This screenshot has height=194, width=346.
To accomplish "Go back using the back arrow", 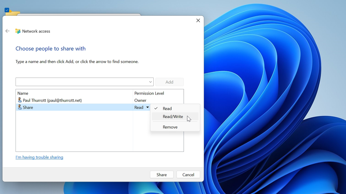I will pyautogui.click(x=7, y=31).
